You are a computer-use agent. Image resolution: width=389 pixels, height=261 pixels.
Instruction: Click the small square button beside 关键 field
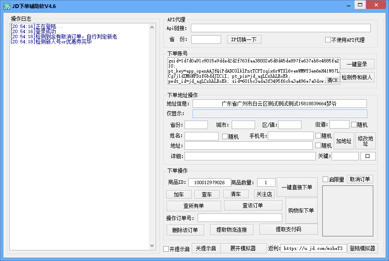[368, 156]
